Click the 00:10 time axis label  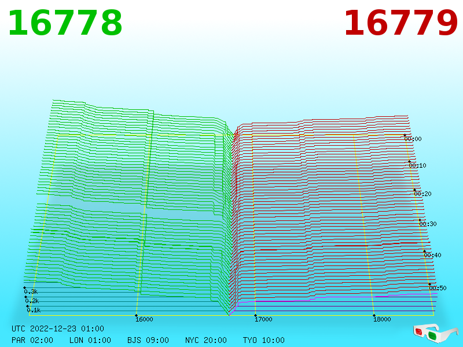tap(418, 165)
